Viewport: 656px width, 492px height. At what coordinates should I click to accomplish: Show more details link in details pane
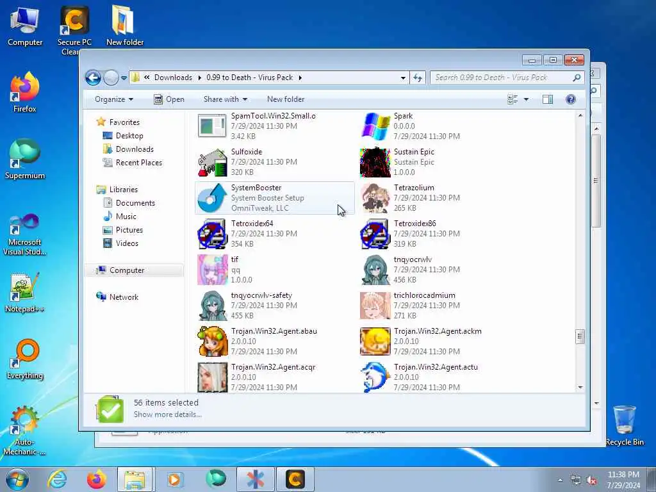(x=167, y=414)
